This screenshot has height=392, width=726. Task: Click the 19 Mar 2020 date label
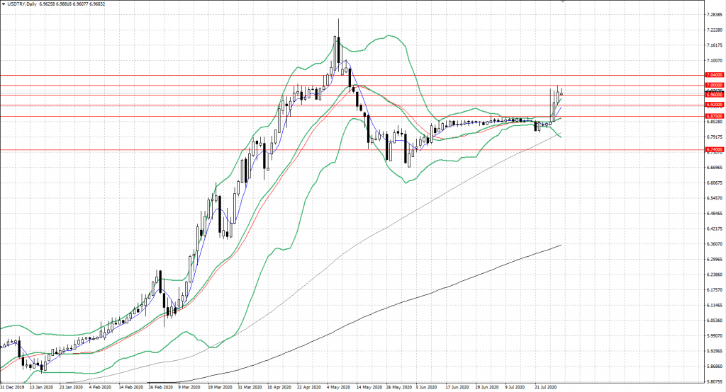click(x=220, y=388)
